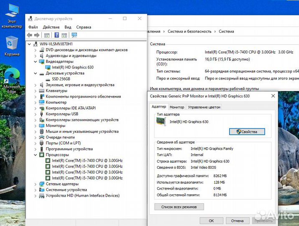This screenshot has height=226, width=299.
Task: Open the Справка menu
Action: 84,27
